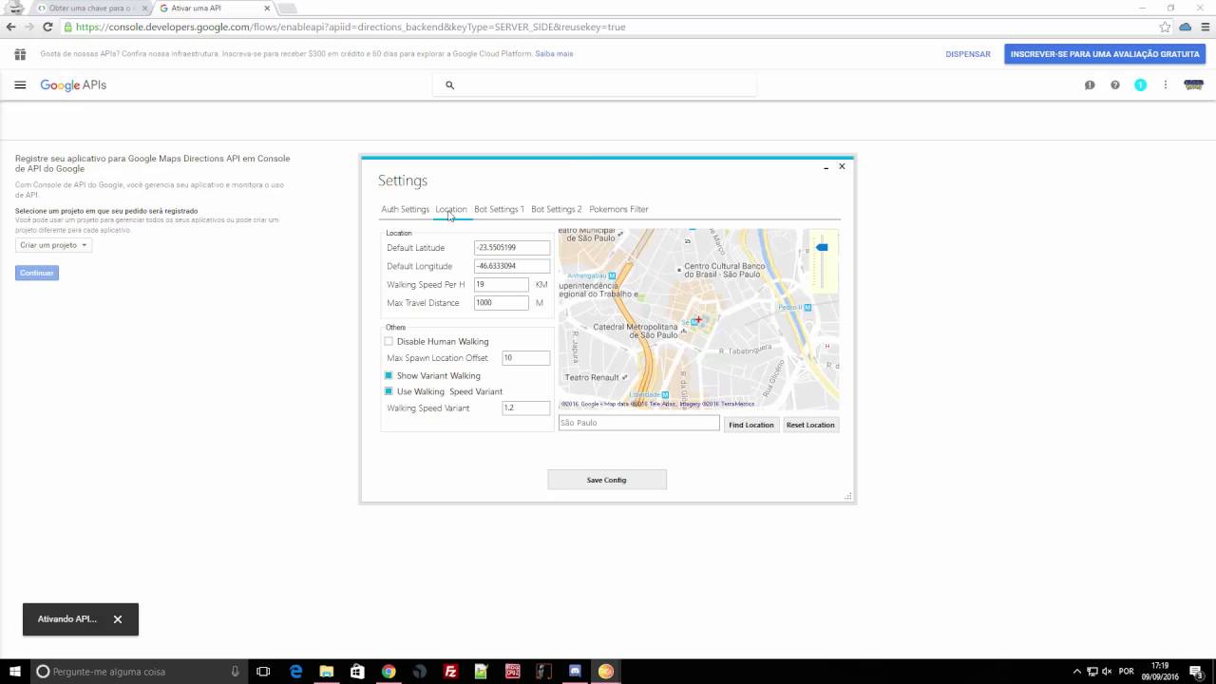Screen dimensions: 1216x684
Task: Switch to Chrome on the taskbar
Action: tap(389, 672)
